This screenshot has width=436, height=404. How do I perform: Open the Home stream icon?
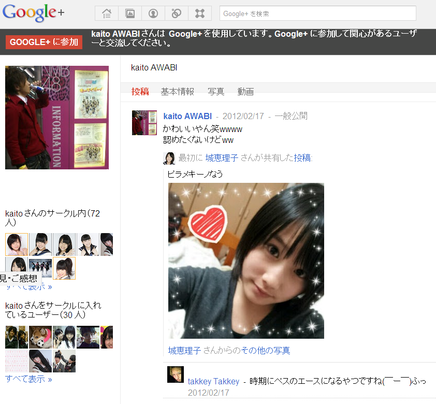(x=107, y=13)
